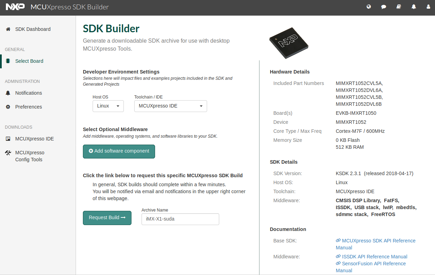Click Developer Environment Settings heading

click(121, 72)
